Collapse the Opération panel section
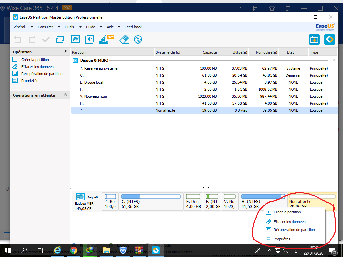Viewport: 343px width, 257px height. [66, 51]
